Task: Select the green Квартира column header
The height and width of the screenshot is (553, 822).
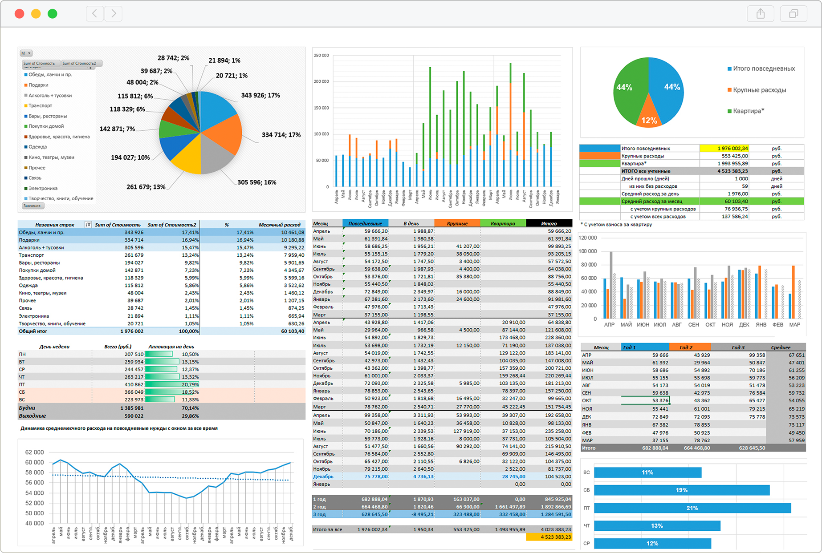Action: click(503, 223)
